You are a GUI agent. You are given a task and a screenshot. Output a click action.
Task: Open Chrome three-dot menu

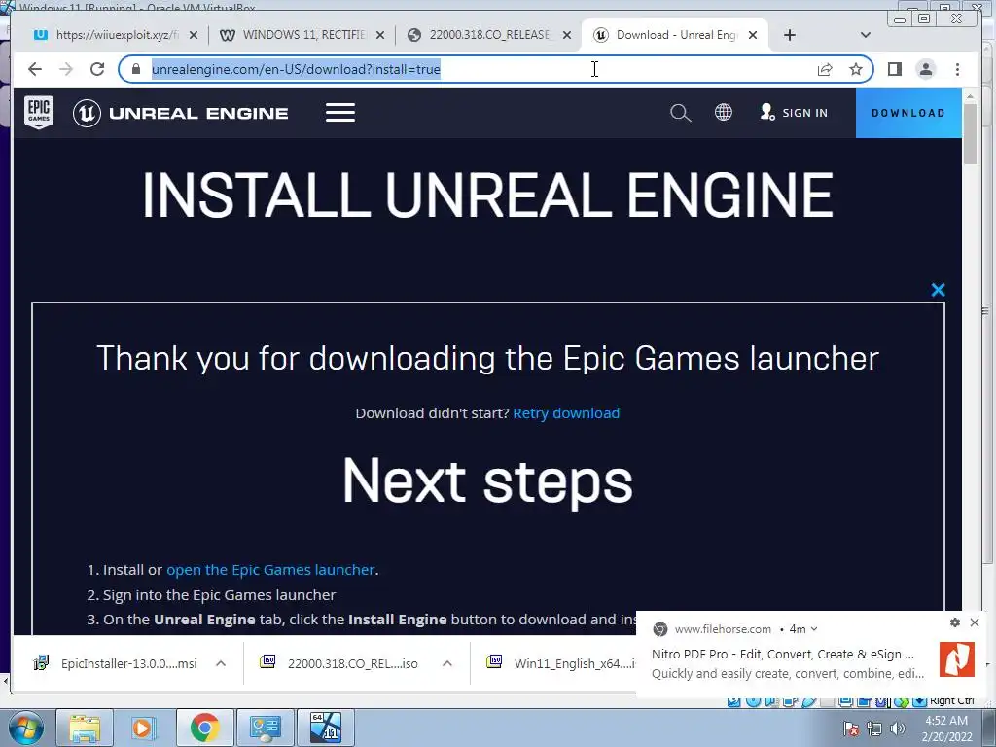point(957,69)
